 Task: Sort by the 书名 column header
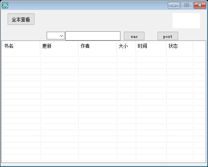pyautogui.click(x=21, y=46)
